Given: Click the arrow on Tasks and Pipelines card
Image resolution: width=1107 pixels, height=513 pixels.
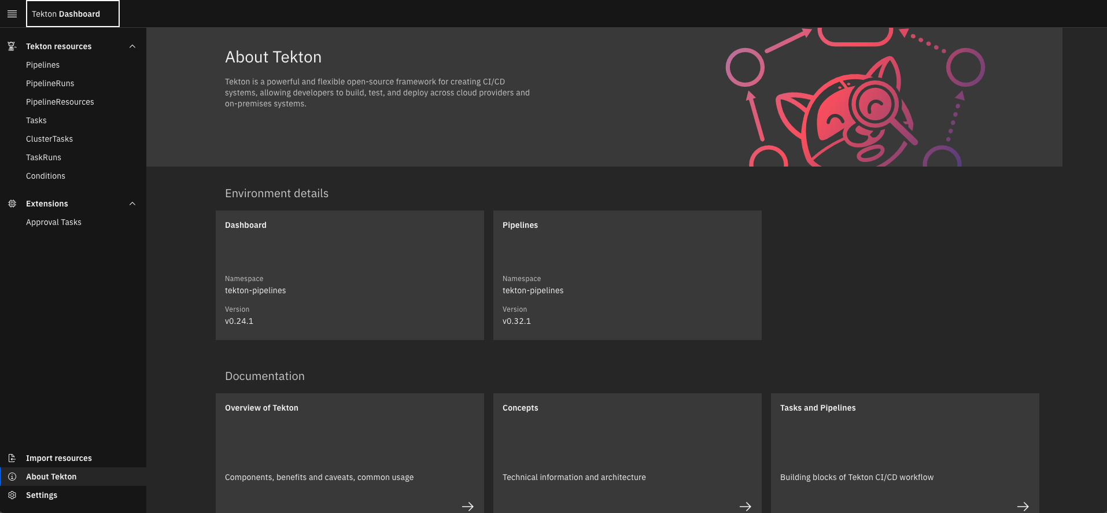Looking at the screenshot, I should pyautogui.click(x=1023, y=506).
